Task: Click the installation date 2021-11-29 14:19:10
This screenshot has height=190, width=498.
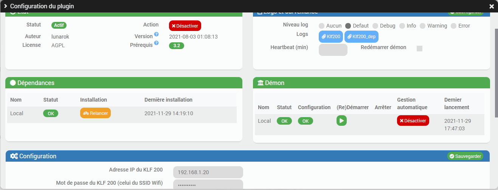Action: tap(169, 113)
